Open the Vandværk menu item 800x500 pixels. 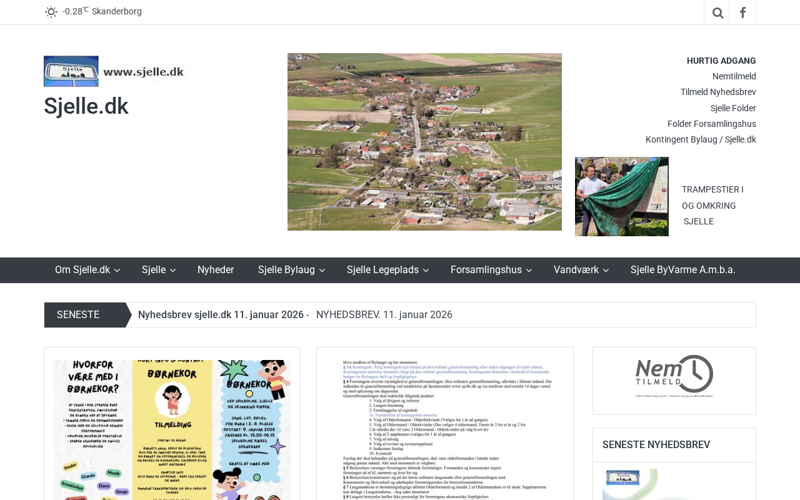(576, 270)
